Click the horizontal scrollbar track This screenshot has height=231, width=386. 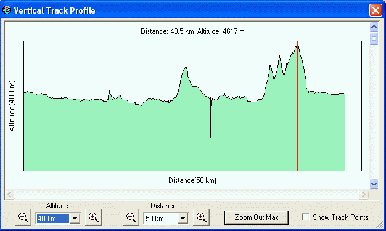(x=187, y=194)
